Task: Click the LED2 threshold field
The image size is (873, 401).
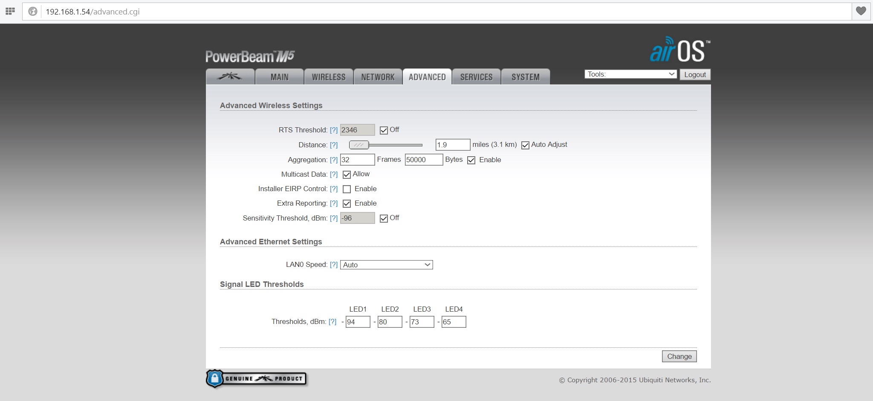Action: (x=390, y=322)
